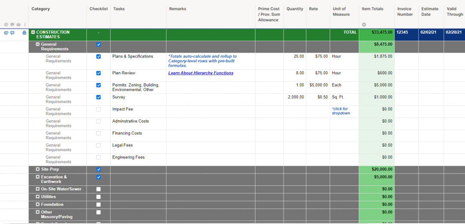The image size is (465, 224).
Task: Click the row info icon in the header area
Action: [x=24, y=25]
